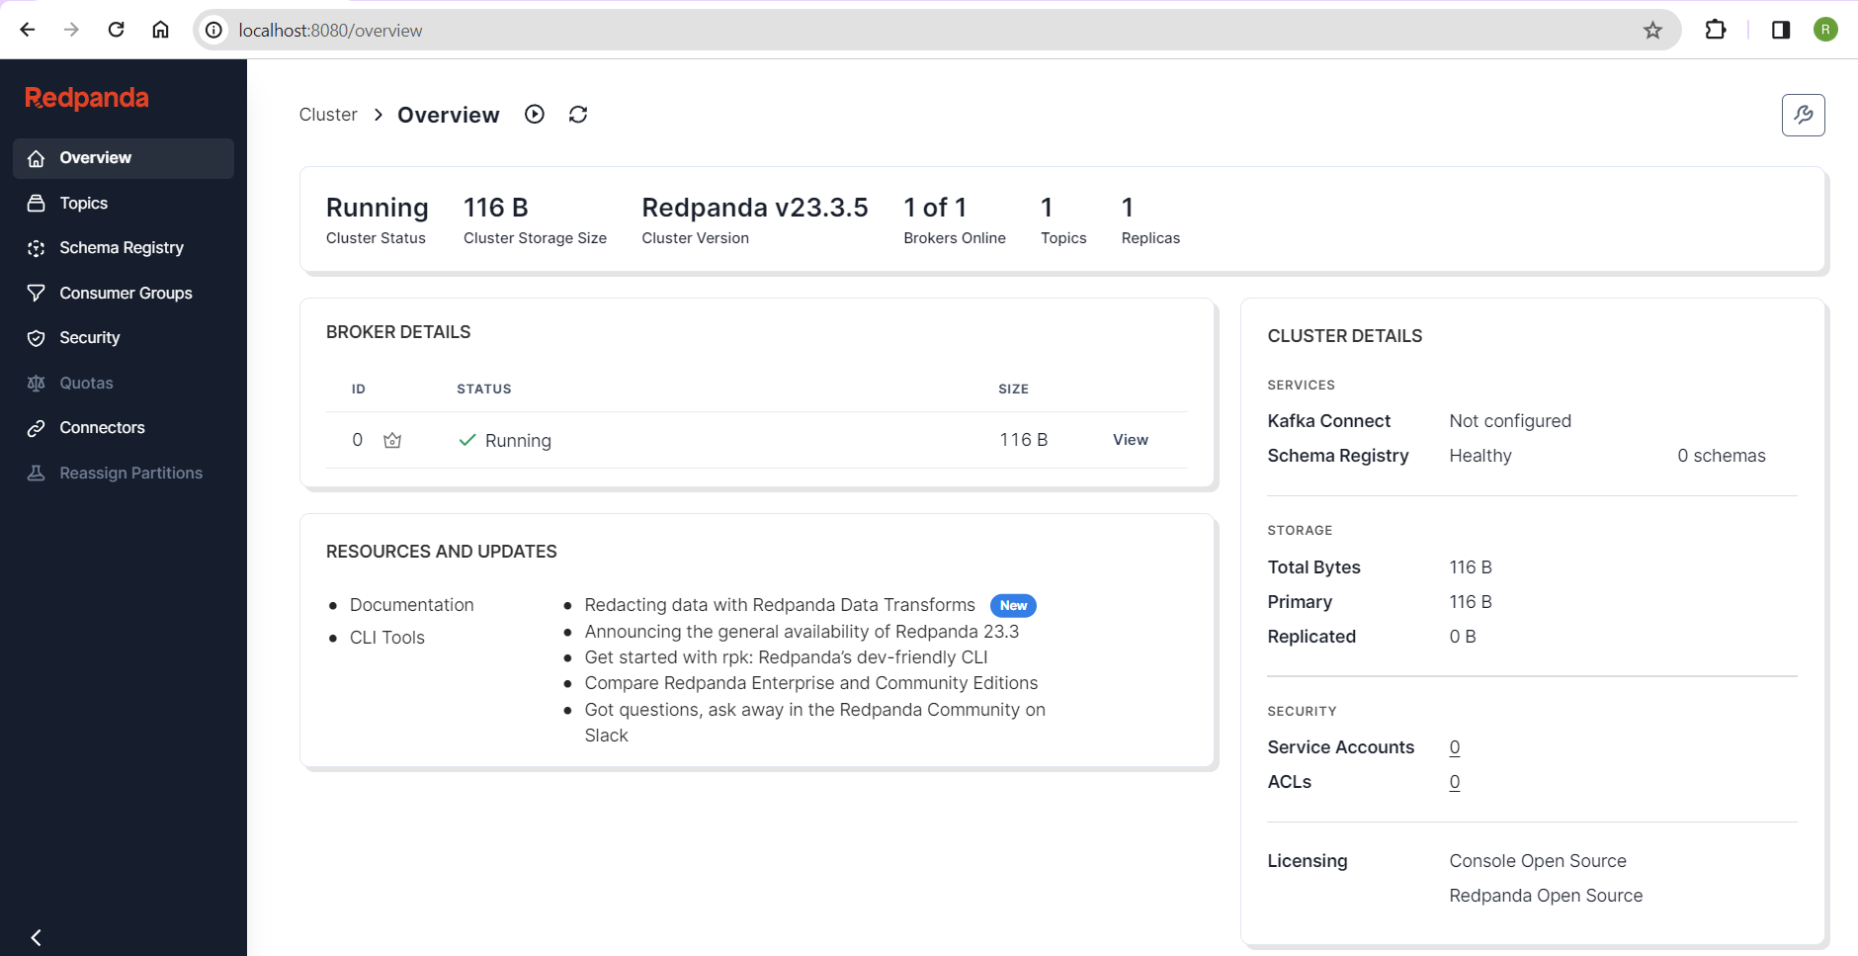Open the Documentation link
Screen dimensions: 1858x956
pyautogui.click(x=412, y=605)
